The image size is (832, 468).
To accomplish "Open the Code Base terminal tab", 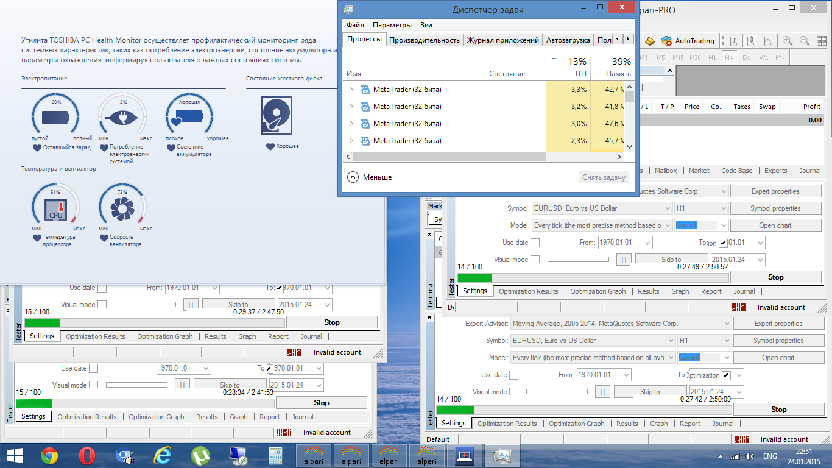I will [736, 171].
